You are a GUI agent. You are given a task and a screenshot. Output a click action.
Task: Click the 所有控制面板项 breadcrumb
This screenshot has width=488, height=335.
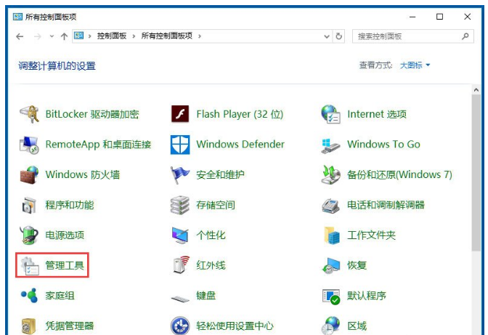[167, 36]
